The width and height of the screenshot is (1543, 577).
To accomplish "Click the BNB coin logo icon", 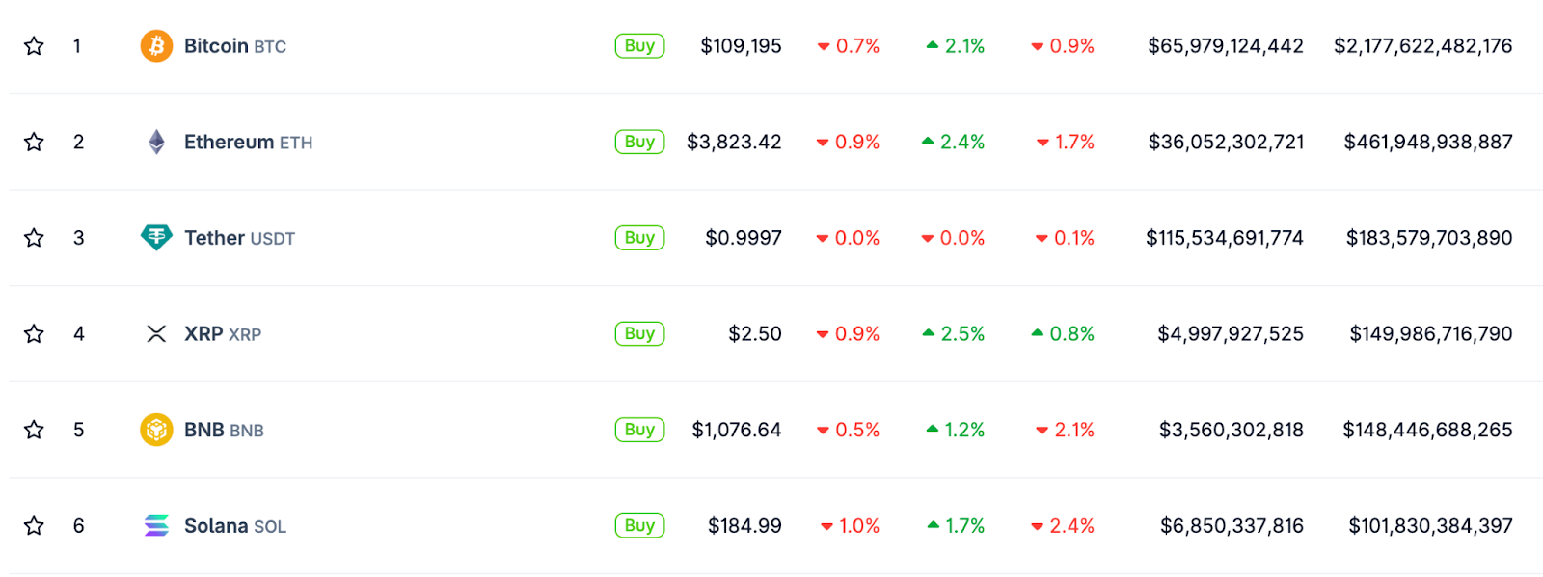I will [x=156, y=430].
